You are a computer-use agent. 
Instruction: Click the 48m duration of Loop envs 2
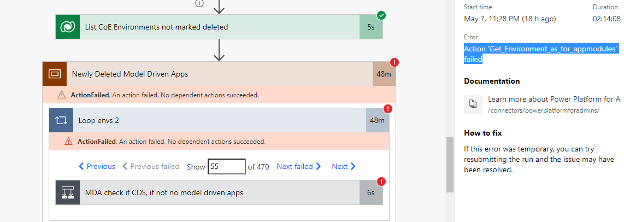click(377, 120)
